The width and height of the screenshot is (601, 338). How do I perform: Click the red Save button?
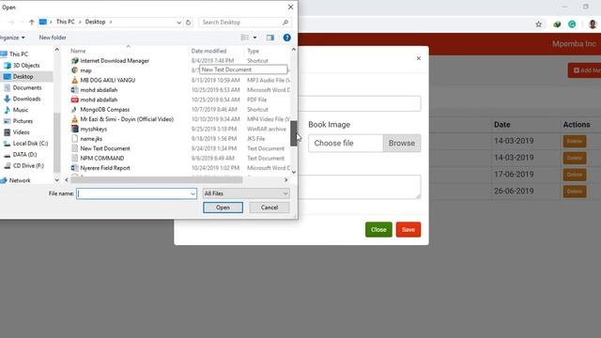point(408,229)
